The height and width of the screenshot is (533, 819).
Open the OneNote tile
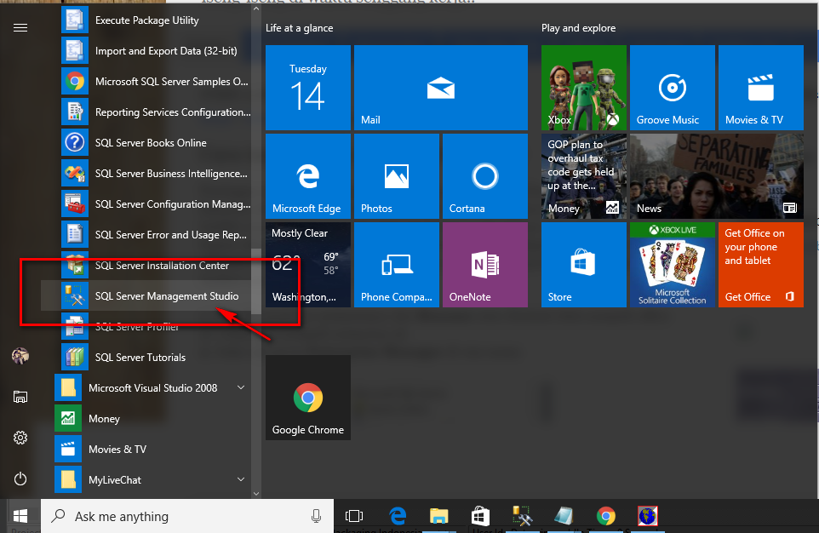pyautogui.click(x=485, y=265)
